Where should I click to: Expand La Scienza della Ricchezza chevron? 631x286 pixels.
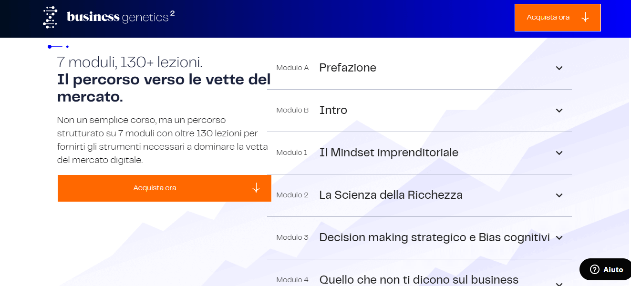click(x=559, y=195)
